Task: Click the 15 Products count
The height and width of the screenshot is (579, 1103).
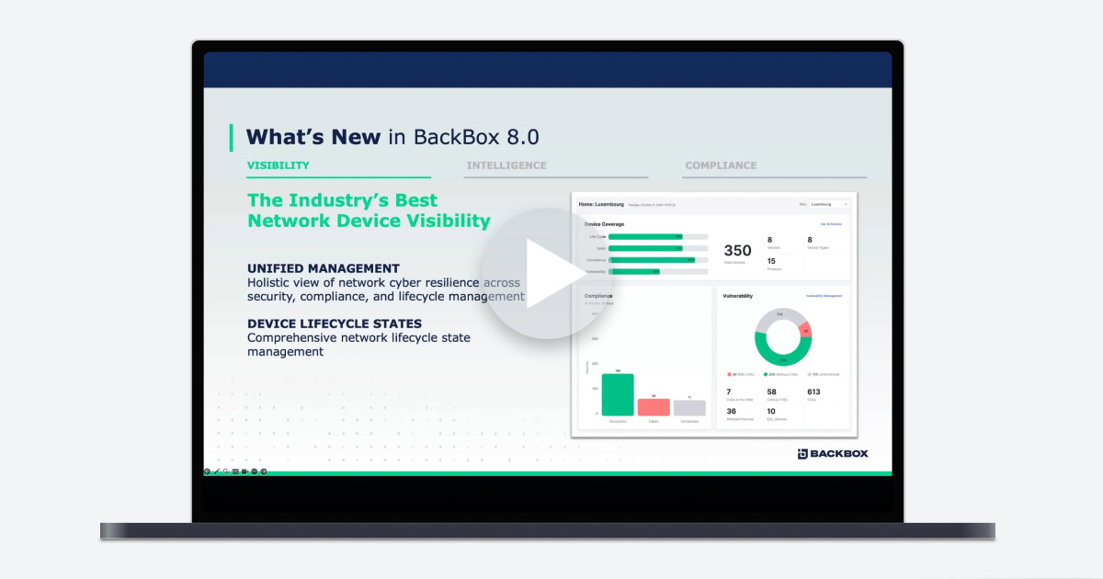Action: click(x=771, y=261)
